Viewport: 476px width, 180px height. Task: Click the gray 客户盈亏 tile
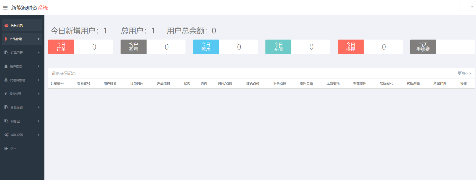pyautogui.click(x=134, y=47)
